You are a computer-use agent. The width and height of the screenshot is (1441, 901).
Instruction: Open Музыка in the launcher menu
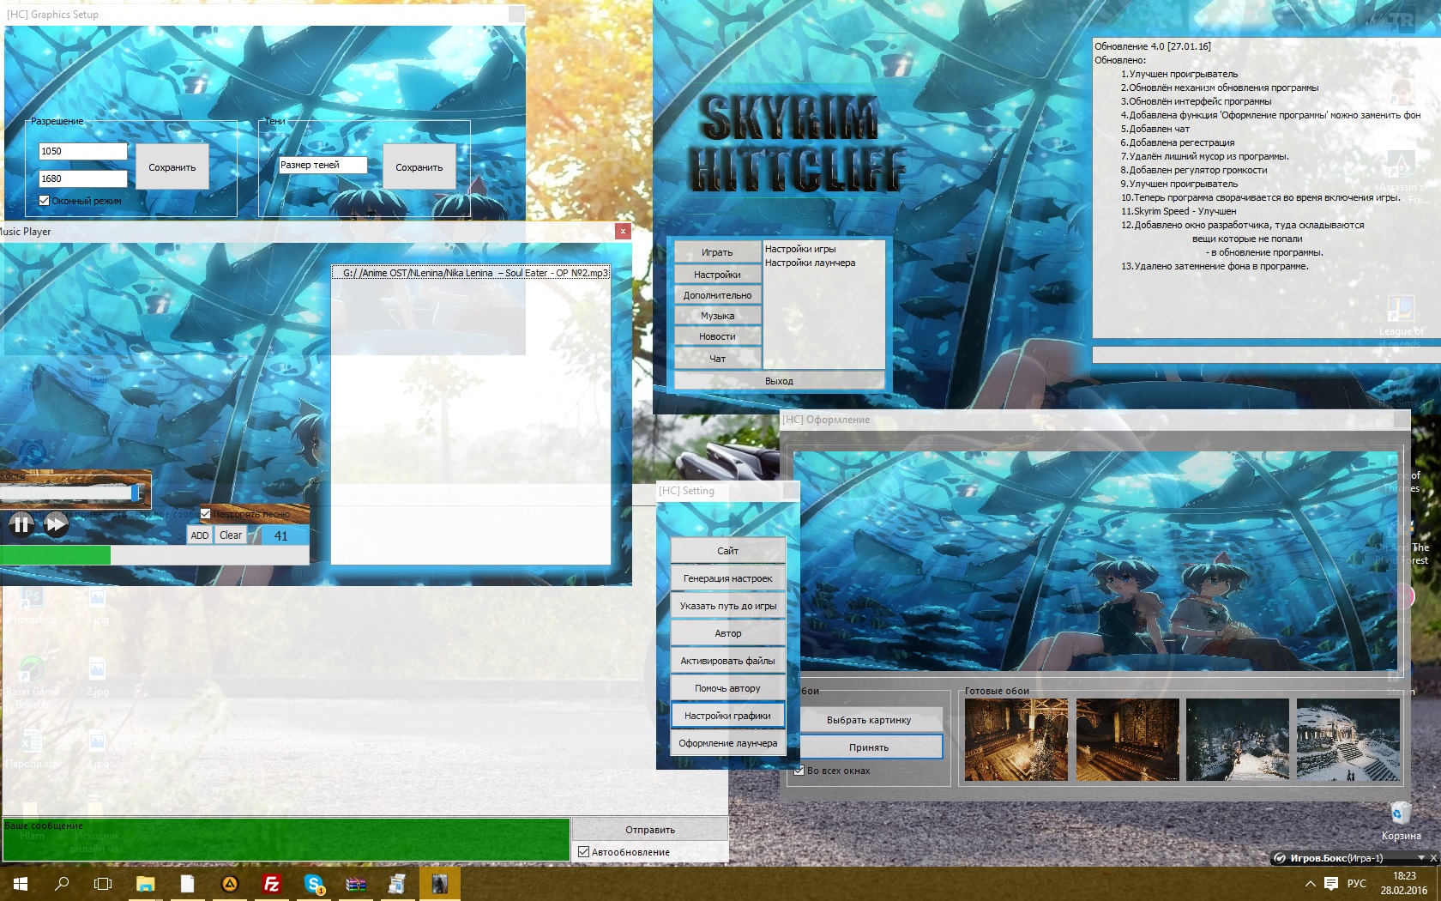pos(717,316)
